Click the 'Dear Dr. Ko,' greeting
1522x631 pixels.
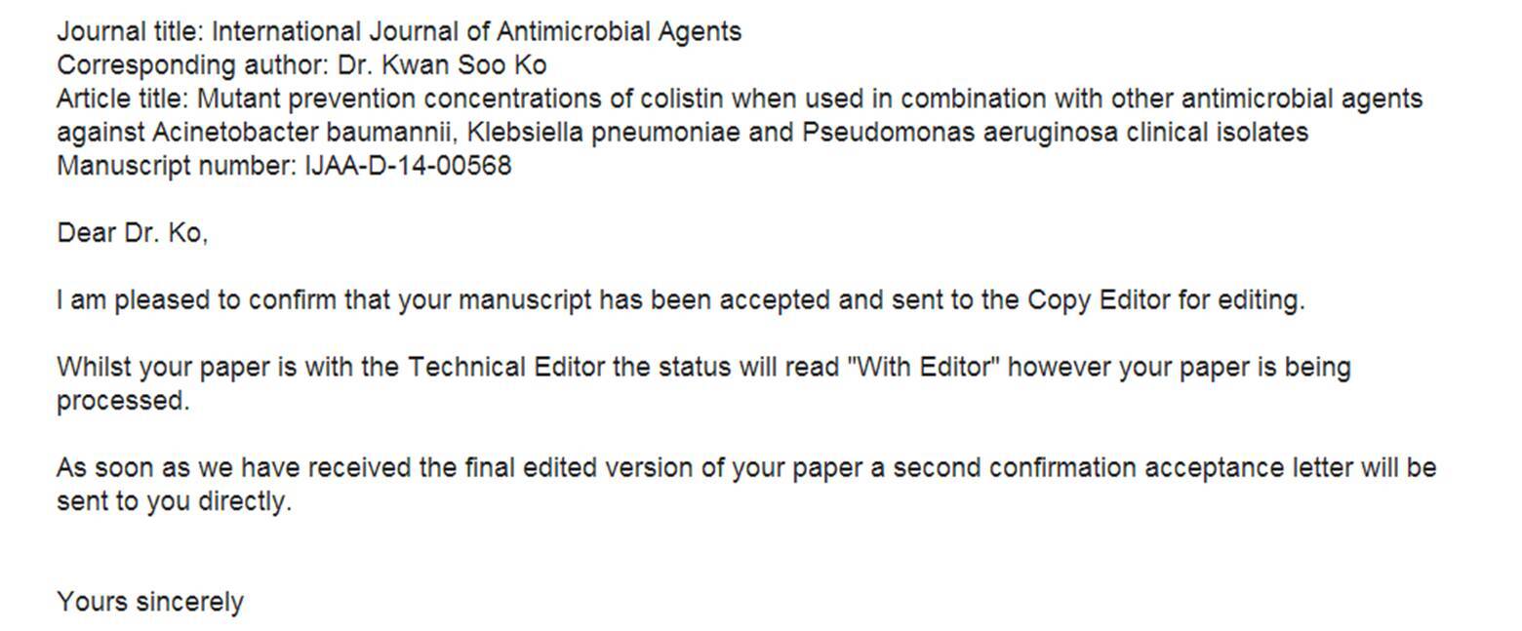click(133, 233)
